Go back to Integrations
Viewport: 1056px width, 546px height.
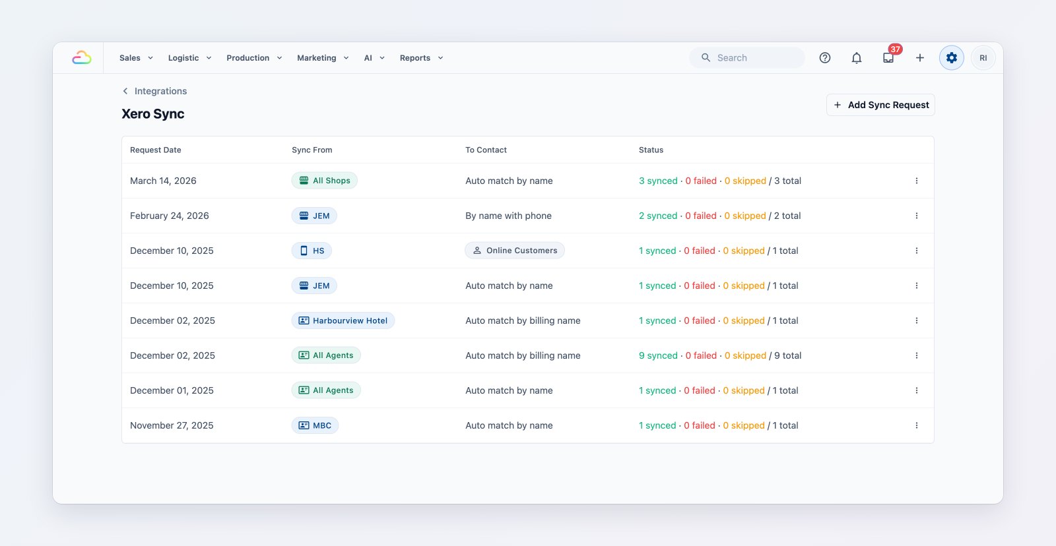[x=154, y=91]
